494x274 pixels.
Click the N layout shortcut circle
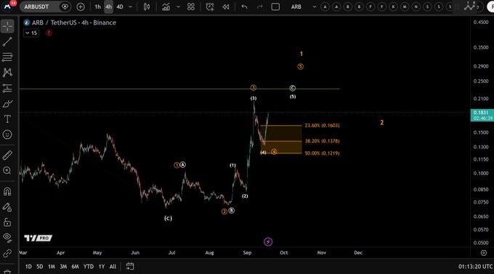[416, 7]
